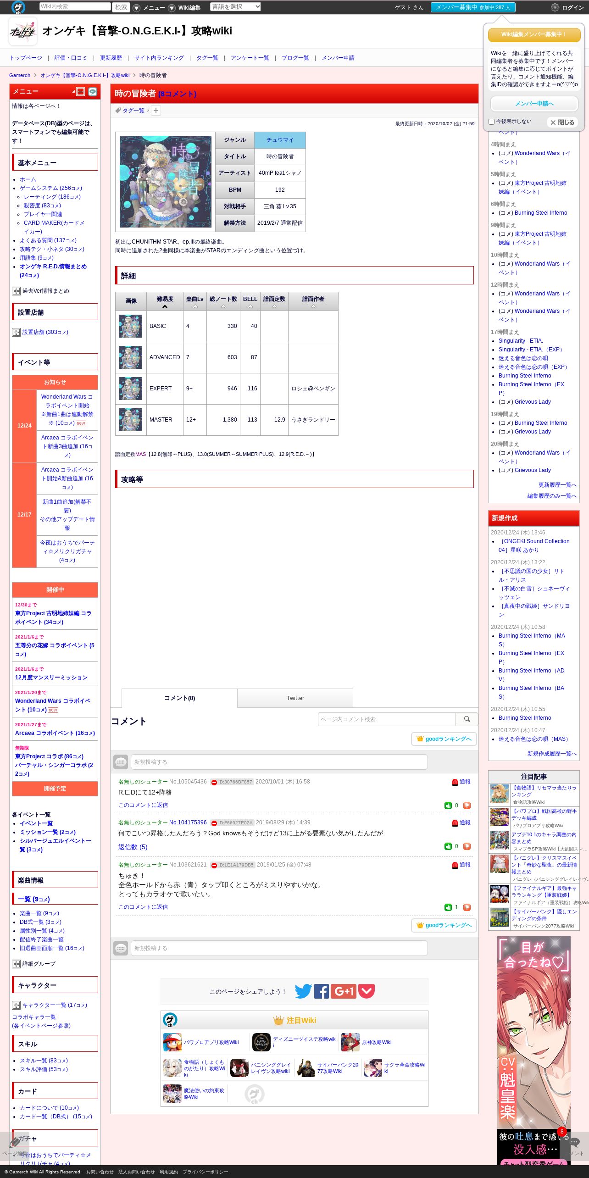This screenshot has height=1178, width=589.
Task: Click the オンゲキ wiki logo image
Action: point(23,31)
